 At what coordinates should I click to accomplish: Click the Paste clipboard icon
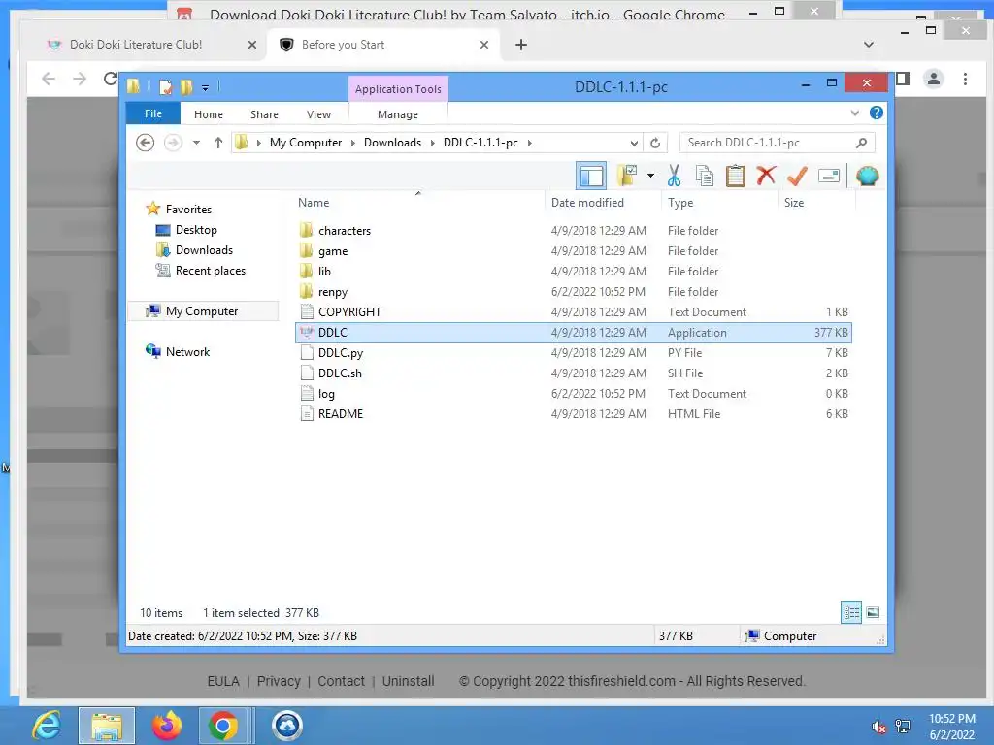[x=736, y=176]
